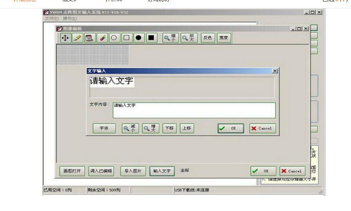
Task: Click the 缩小 zoom-out toolbar button
Action: coord(171,38)
